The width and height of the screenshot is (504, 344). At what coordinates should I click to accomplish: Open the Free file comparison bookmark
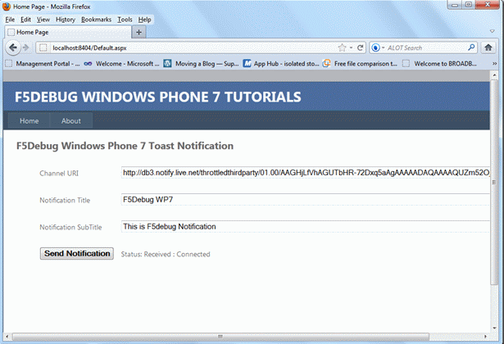click(x=360, y=64)
